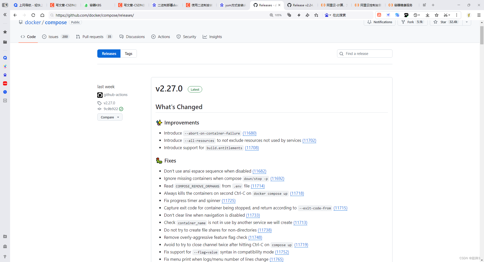Open pull request link (11715)
This screenshot has width=484, height=262.
[x=340, y=208]
